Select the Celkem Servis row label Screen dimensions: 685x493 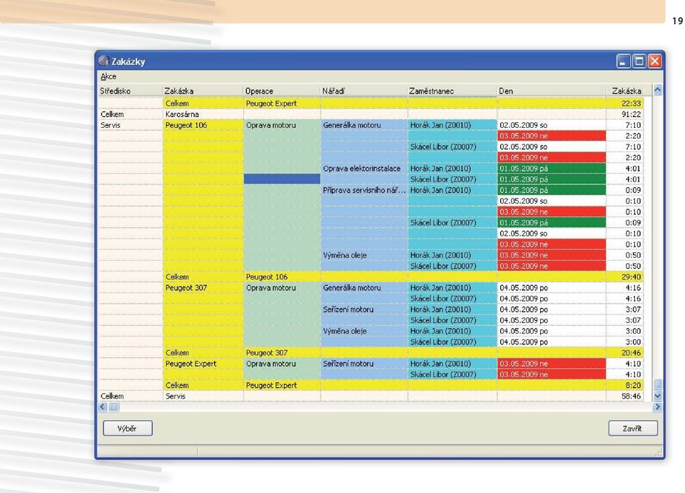tap(130, 396)
